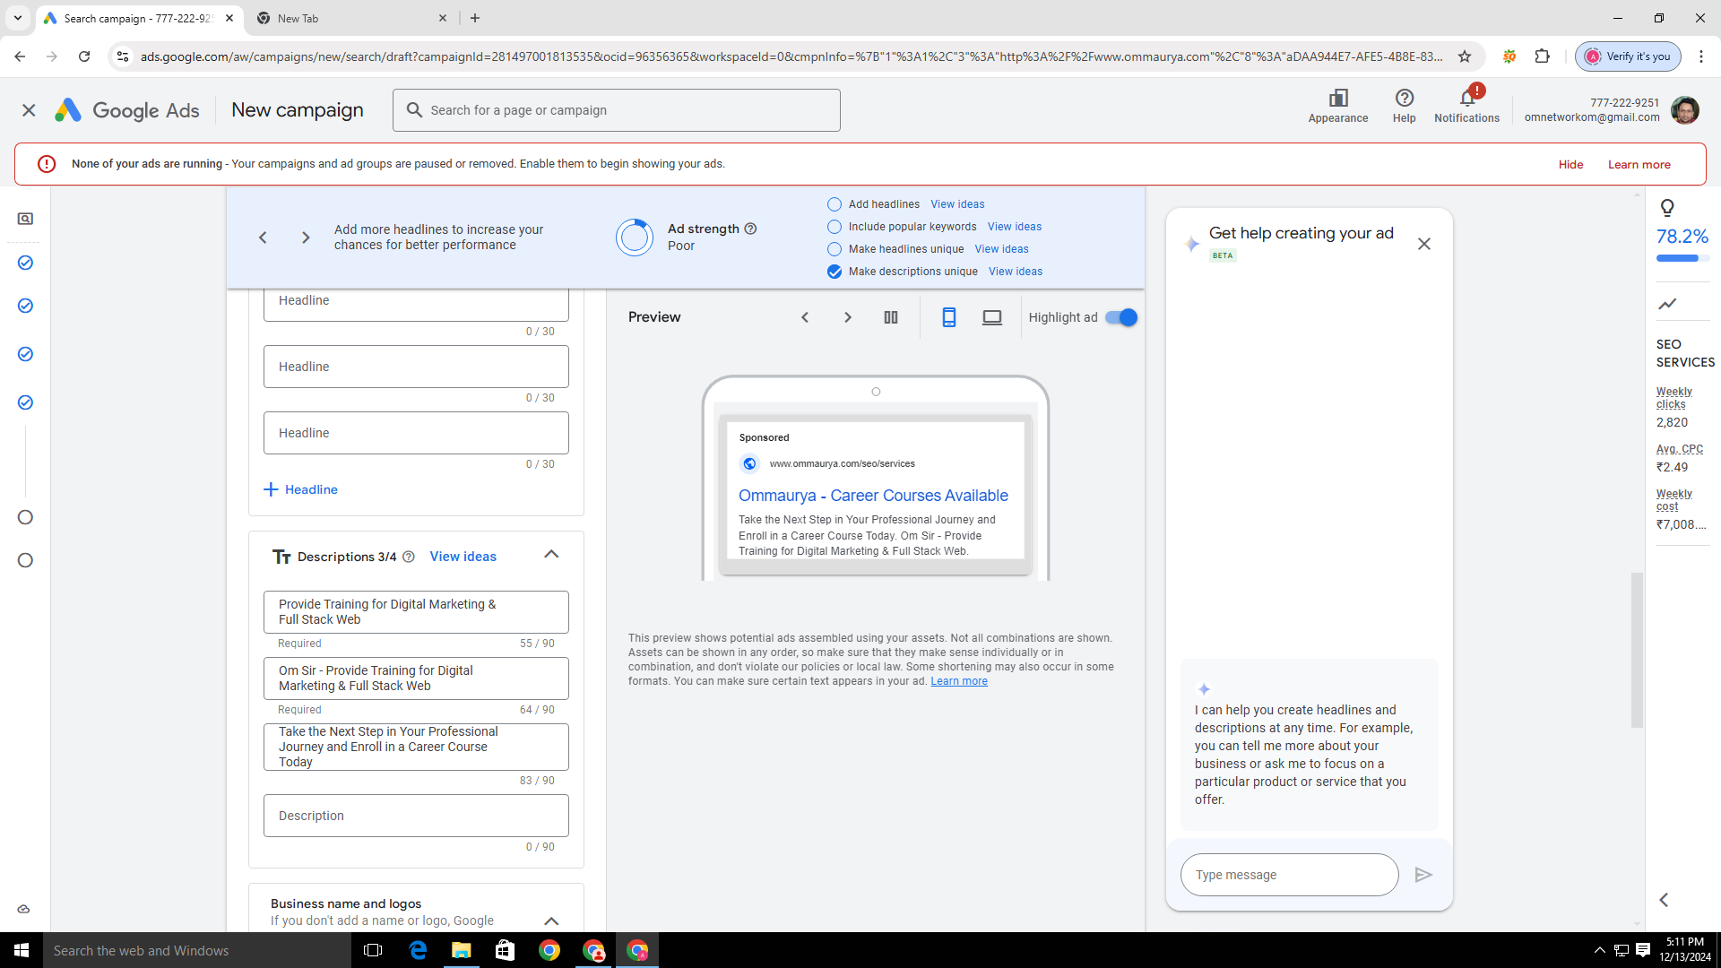The image size is (1721, 968).
Task: Open a new browser tab
Action: tap(475, 18)
